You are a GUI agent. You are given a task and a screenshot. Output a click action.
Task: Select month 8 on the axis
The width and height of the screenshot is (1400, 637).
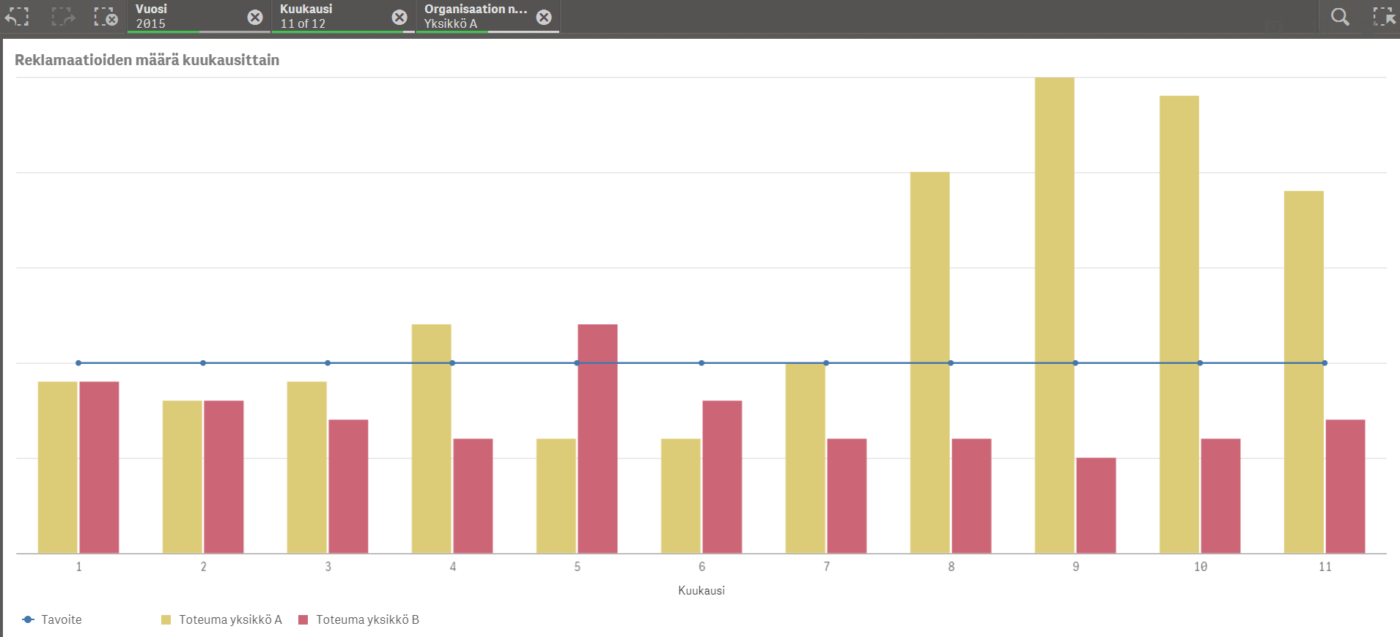pyautogui.click(x=951, y=567)
